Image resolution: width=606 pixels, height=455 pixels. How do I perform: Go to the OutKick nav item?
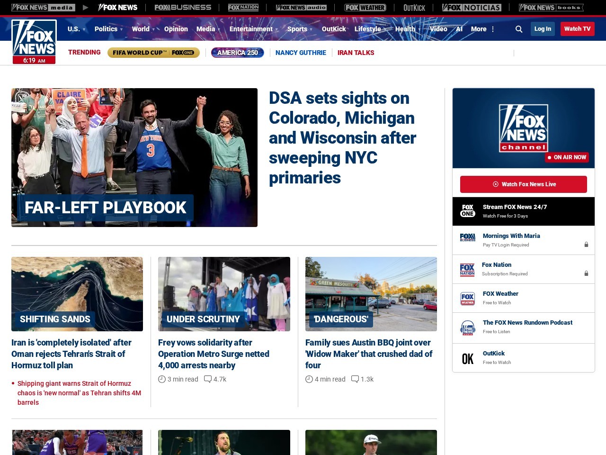[x=334, y=29]
